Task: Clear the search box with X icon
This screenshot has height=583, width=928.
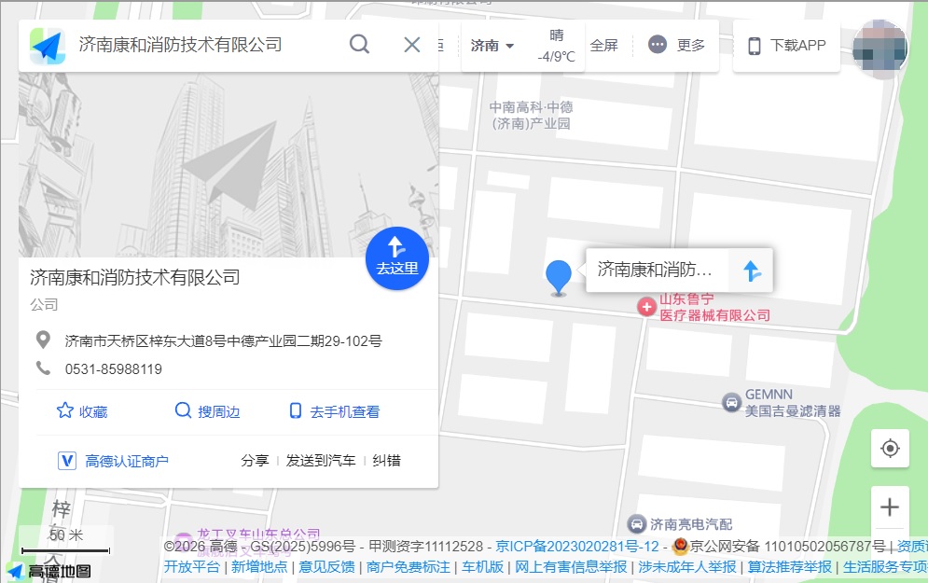Action: click(411, 45)
